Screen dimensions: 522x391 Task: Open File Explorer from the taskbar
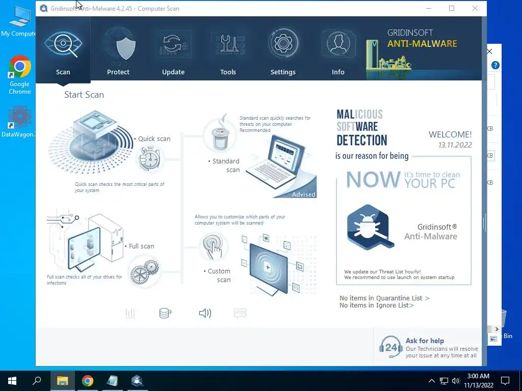62,381
